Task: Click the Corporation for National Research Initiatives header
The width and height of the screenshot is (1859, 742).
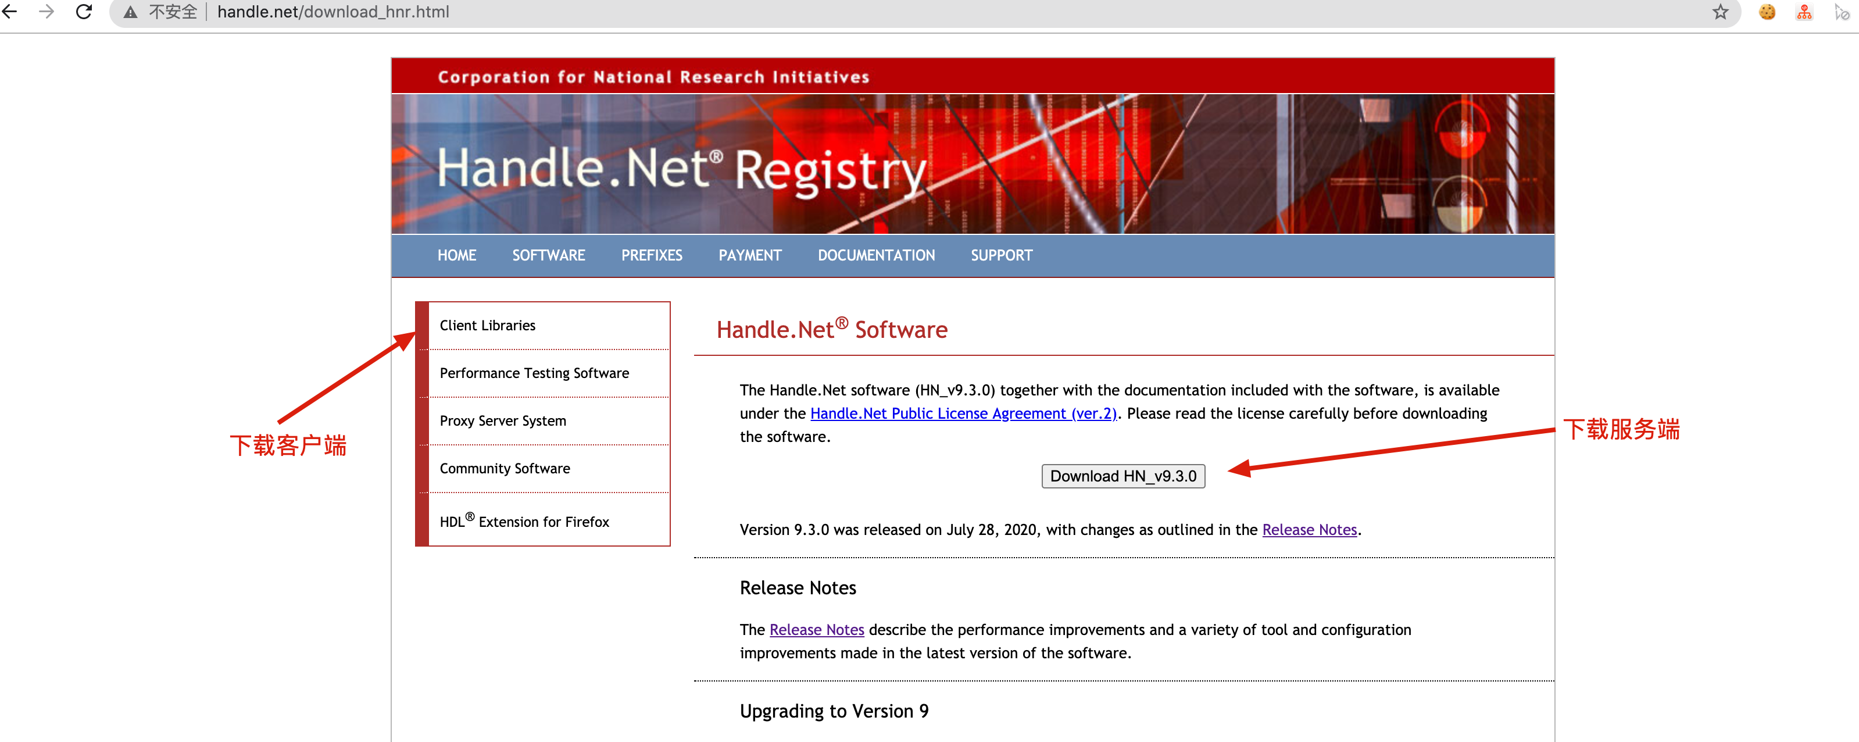Action: coord(653,77)
